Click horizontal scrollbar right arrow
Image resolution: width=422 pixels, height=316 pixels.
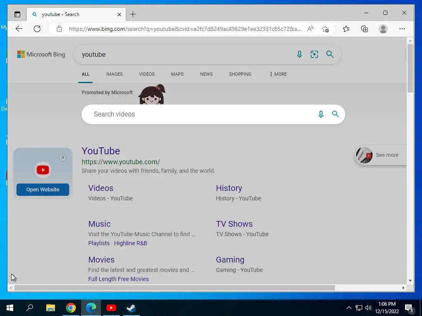(x=403, y=288)
